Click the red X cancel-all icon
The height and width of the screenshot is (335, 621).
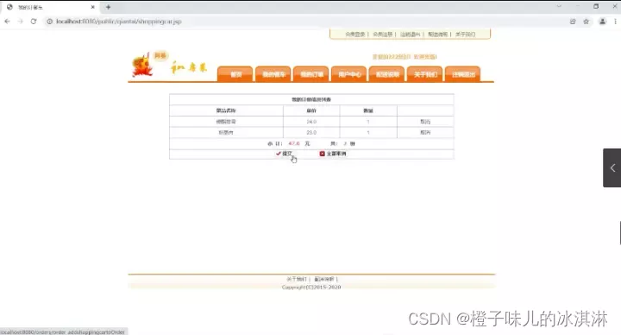point(322,154)
